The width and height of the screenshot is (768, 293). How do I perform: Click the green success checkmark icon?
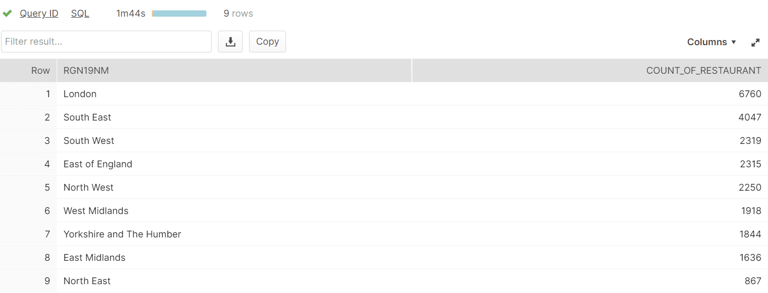[x=7, y=14]
